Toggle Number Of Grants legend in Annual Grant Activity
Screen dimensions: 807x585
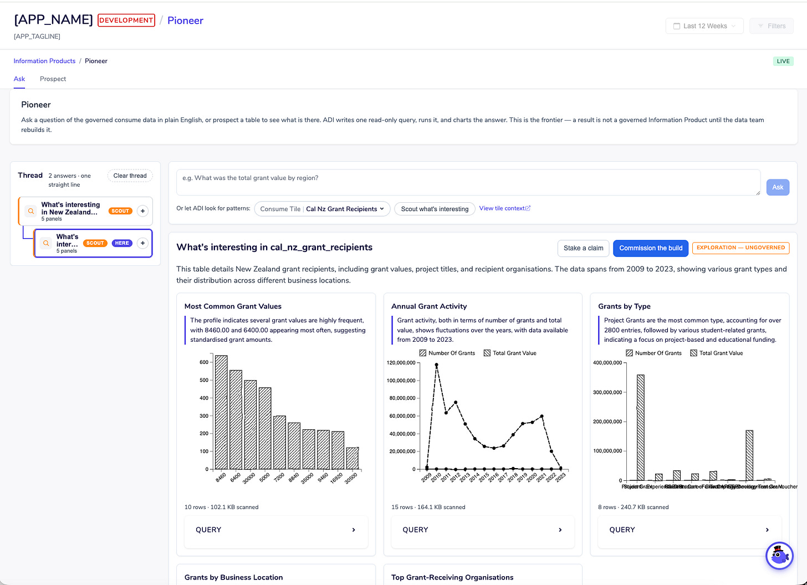(447, 353)
